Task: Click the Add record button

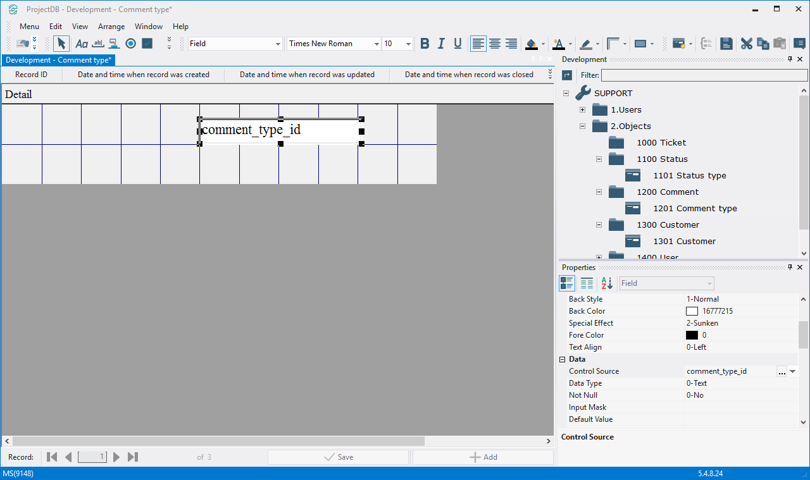Action: coord(483,457)
